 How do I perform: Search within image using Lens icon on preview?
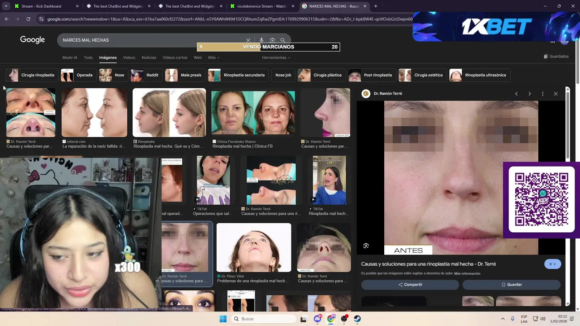366,246
